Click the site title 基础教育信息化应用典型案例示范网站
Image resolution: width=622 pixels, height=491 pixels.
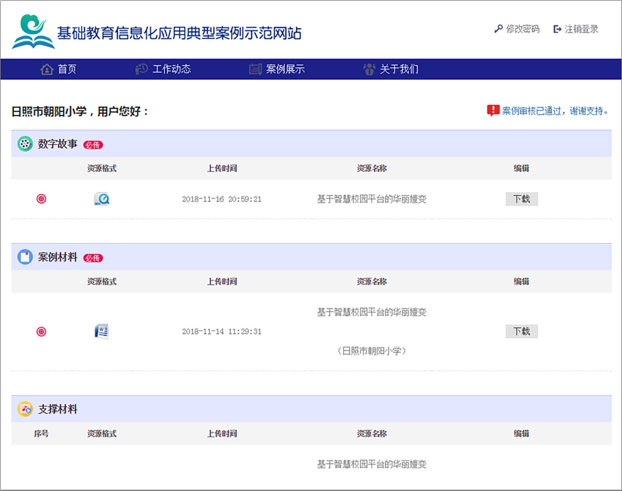pos(179,33)
